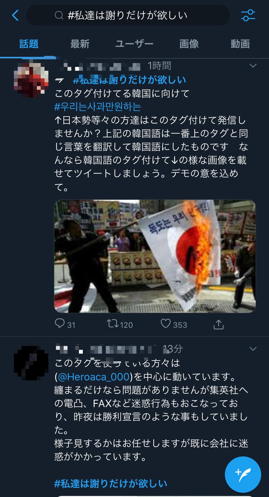The image size is (269, 497).
Task: Share the first tweet via share icon
Action: (219, 324)
